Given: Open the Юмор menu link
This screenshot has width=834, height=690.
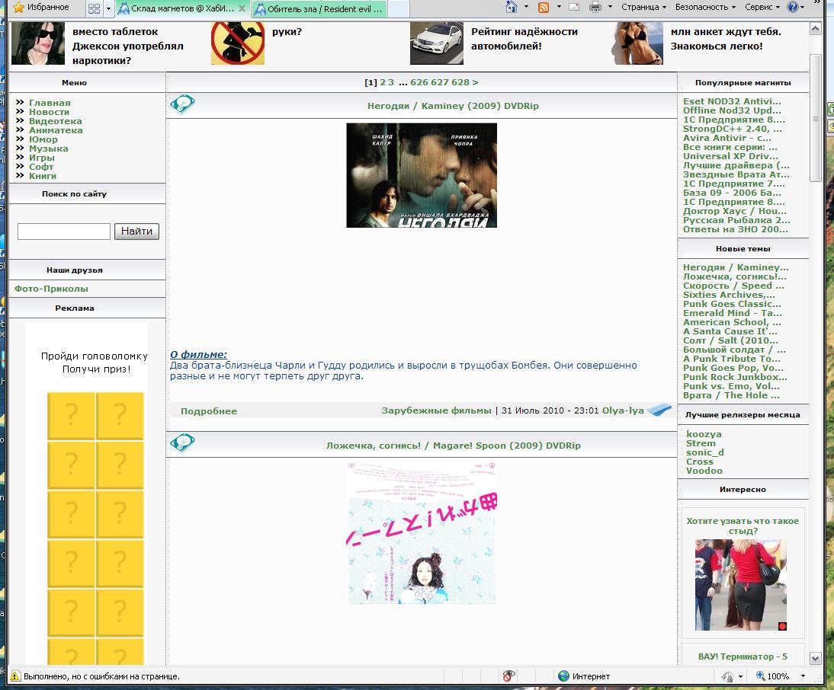Looking at the screenshot, I should coord(43,139).
